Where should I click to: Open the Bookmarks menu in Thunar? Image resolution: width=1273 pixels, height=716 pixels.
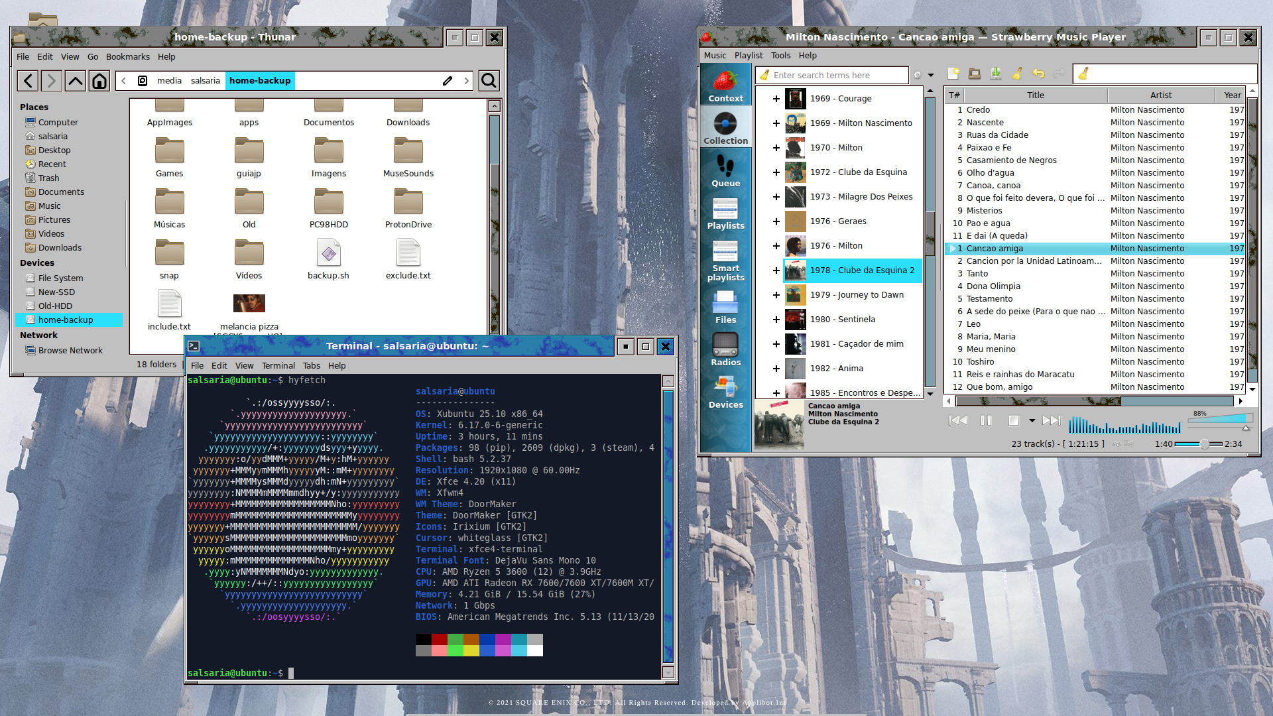coord(127,57)
